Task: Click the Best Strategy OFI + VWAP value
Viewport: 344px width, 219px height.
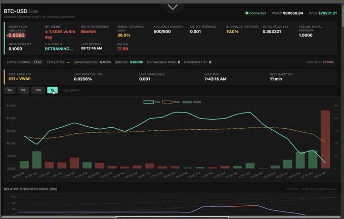Action: coord(20,79)
